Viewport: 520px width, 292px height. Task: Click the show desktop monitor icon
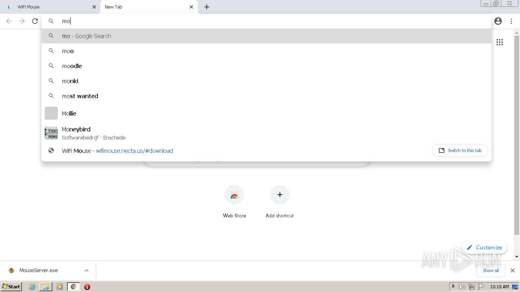pyautogui.click(x=515, y=287)
